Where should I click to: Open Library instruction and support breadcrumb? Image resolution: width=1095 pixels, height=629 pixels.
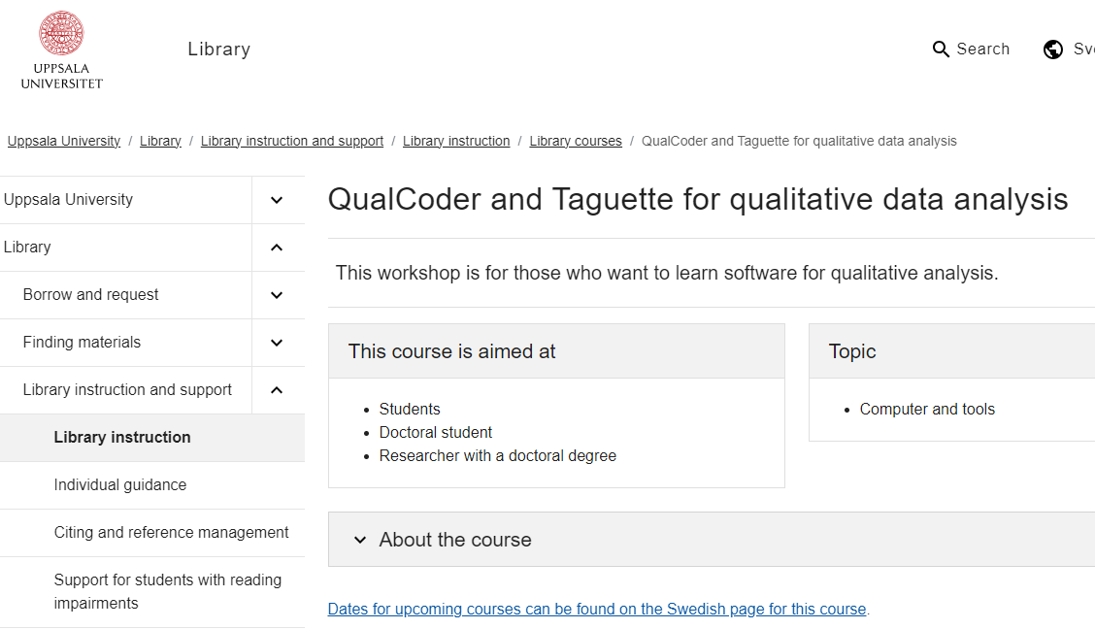[x=292, y=142]
